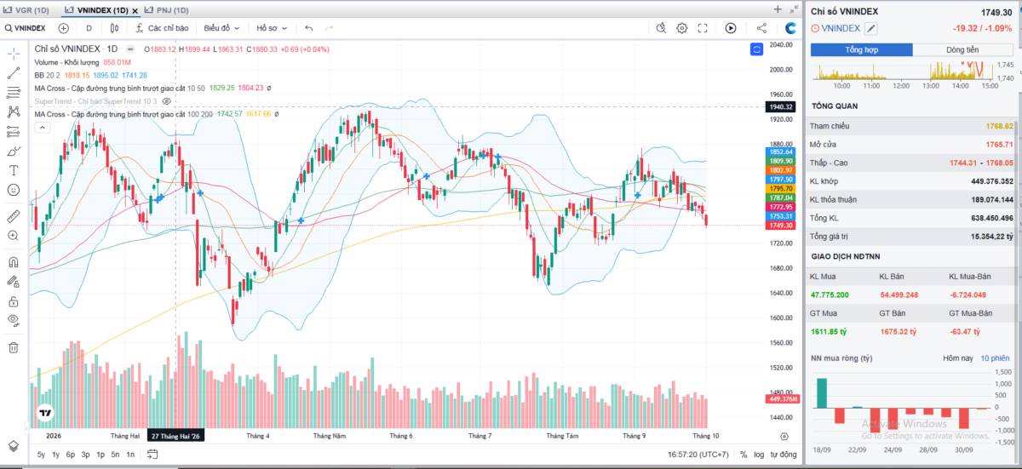Click the share chart icon
The height and width of the screenshot is (469, 1022).
point(761,28)
